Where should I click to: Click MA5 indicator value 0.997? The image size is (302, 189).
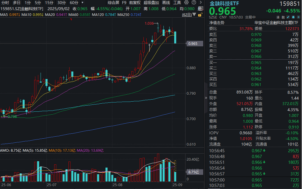[x=14, y=14]
